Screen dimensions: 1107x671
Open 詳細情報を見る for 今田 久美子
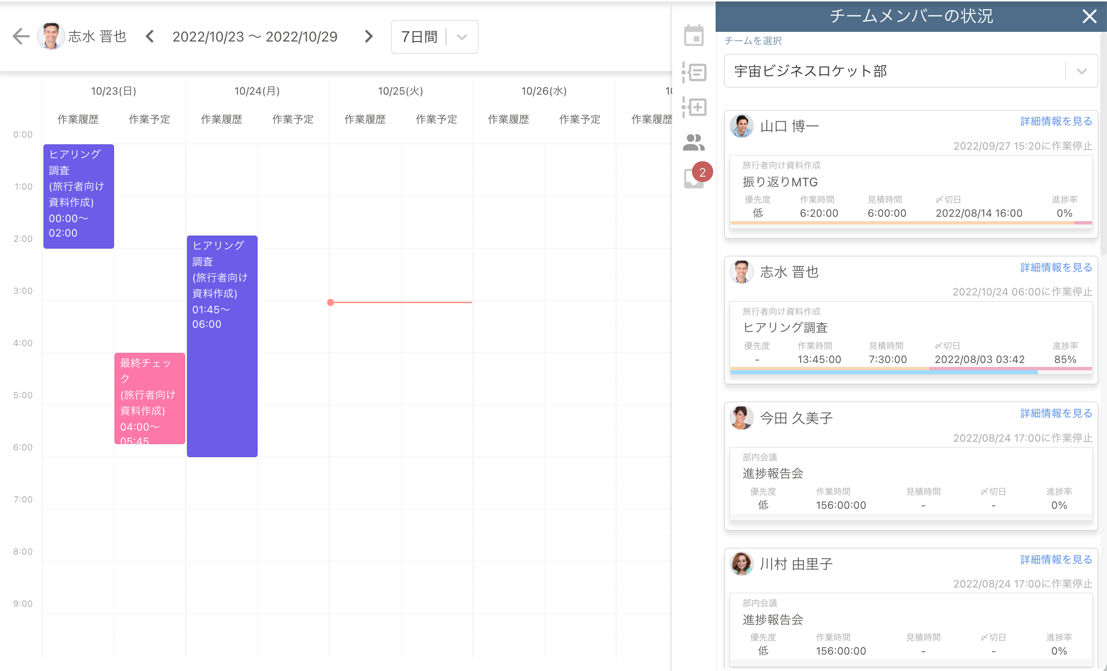(x=1055, y=414)
